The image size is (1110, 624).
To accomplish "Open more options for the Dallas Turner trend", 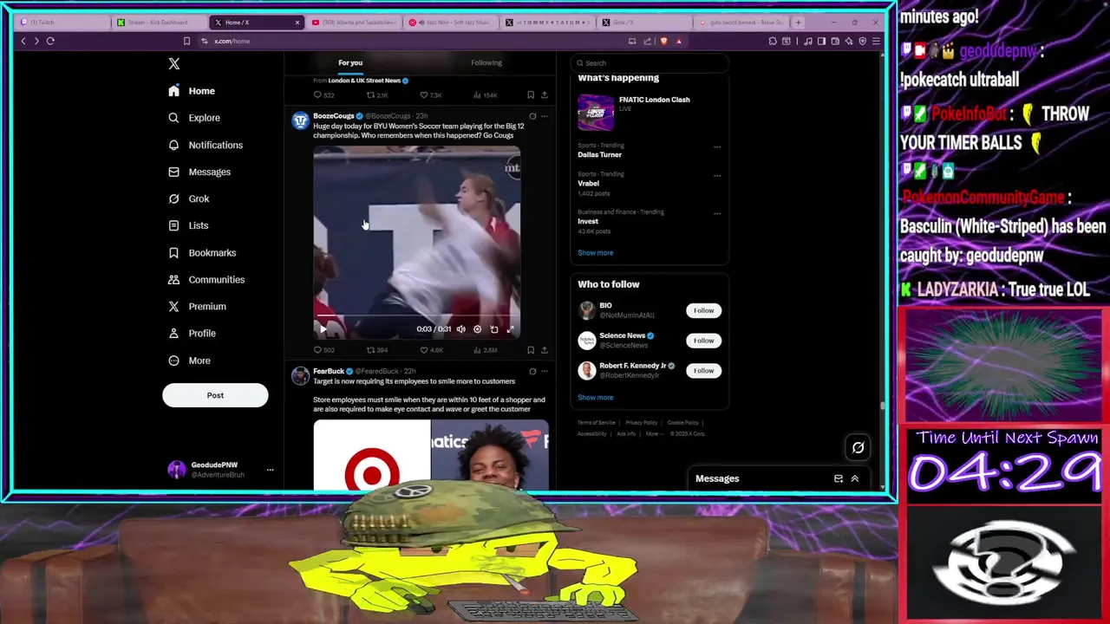I will (x=717, y=146).
